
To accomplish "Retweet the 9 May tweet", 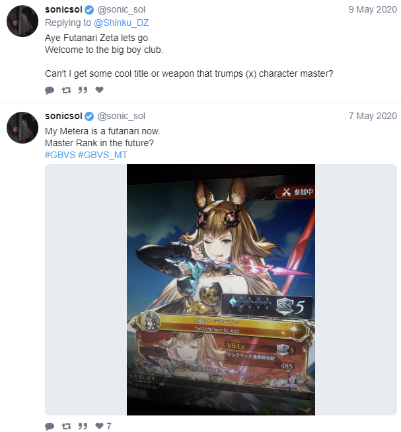I will pyautogui.click(x=66, y=90).
